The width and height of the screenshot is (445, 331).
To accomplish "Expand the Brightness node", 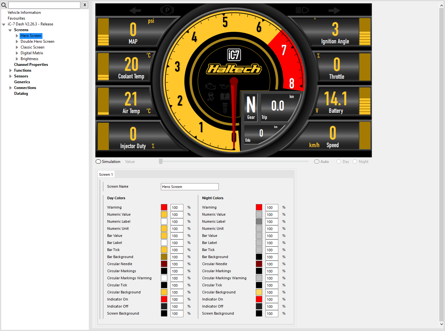I will pyautogui.click(x=17, y=59).
